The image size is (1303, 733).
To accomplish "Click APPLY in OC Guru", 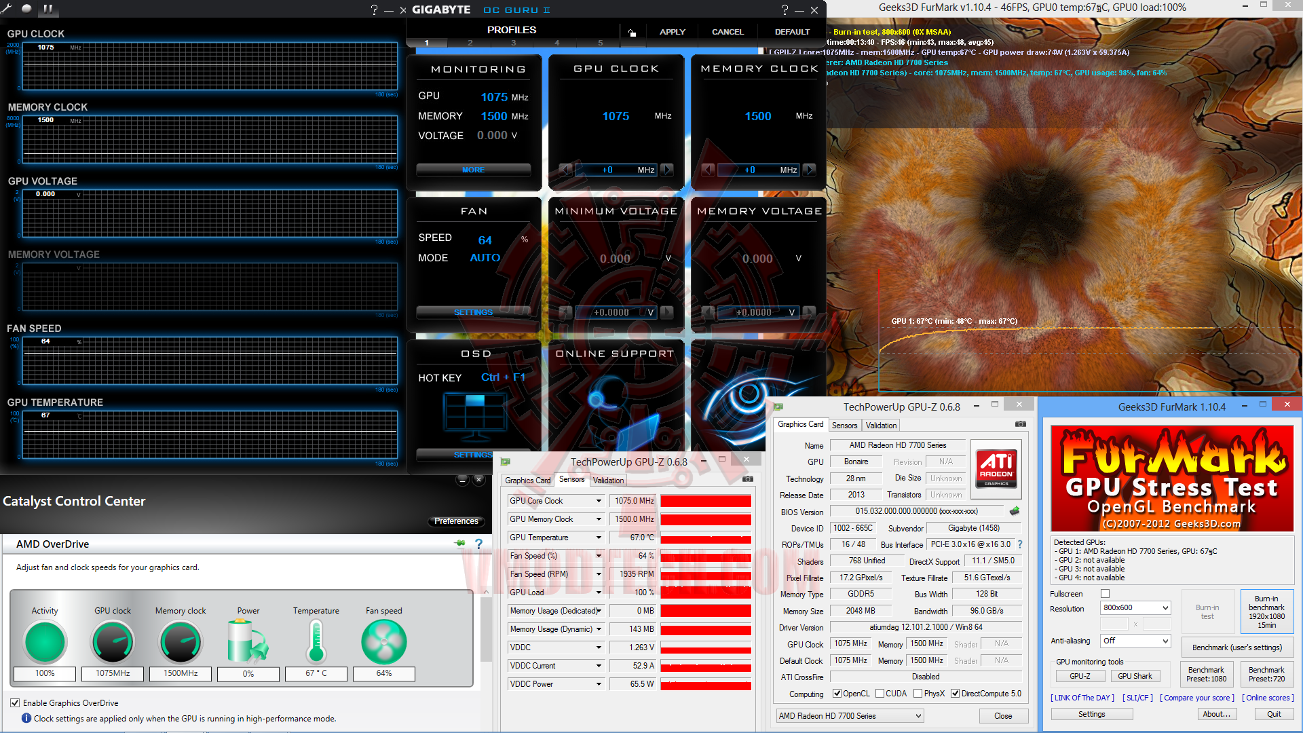I will tap(672, 32).
